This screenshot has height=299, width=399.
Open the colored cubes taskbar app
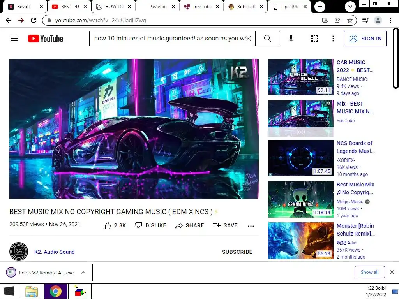[x=79, y=291]
